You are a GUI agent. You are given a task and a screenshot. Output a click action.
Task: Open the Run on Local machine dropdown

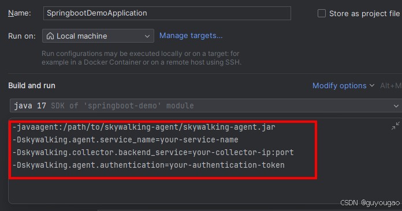(x=98, y=36)
